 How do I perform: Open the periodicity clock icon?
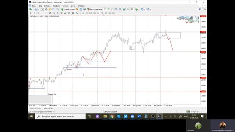[x=142, y=9]
